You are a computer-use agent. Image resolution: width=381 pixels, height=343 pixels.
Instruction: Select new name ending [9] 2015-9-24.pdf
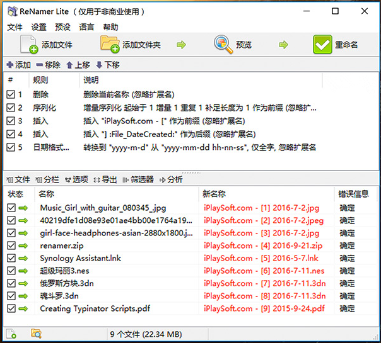click(x=264, y=308)
